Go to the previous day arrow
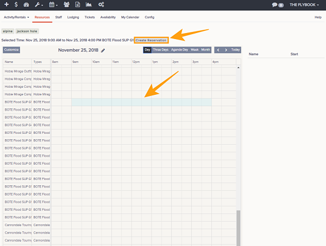This screenshot has width=326, height=246. (218, 50)
